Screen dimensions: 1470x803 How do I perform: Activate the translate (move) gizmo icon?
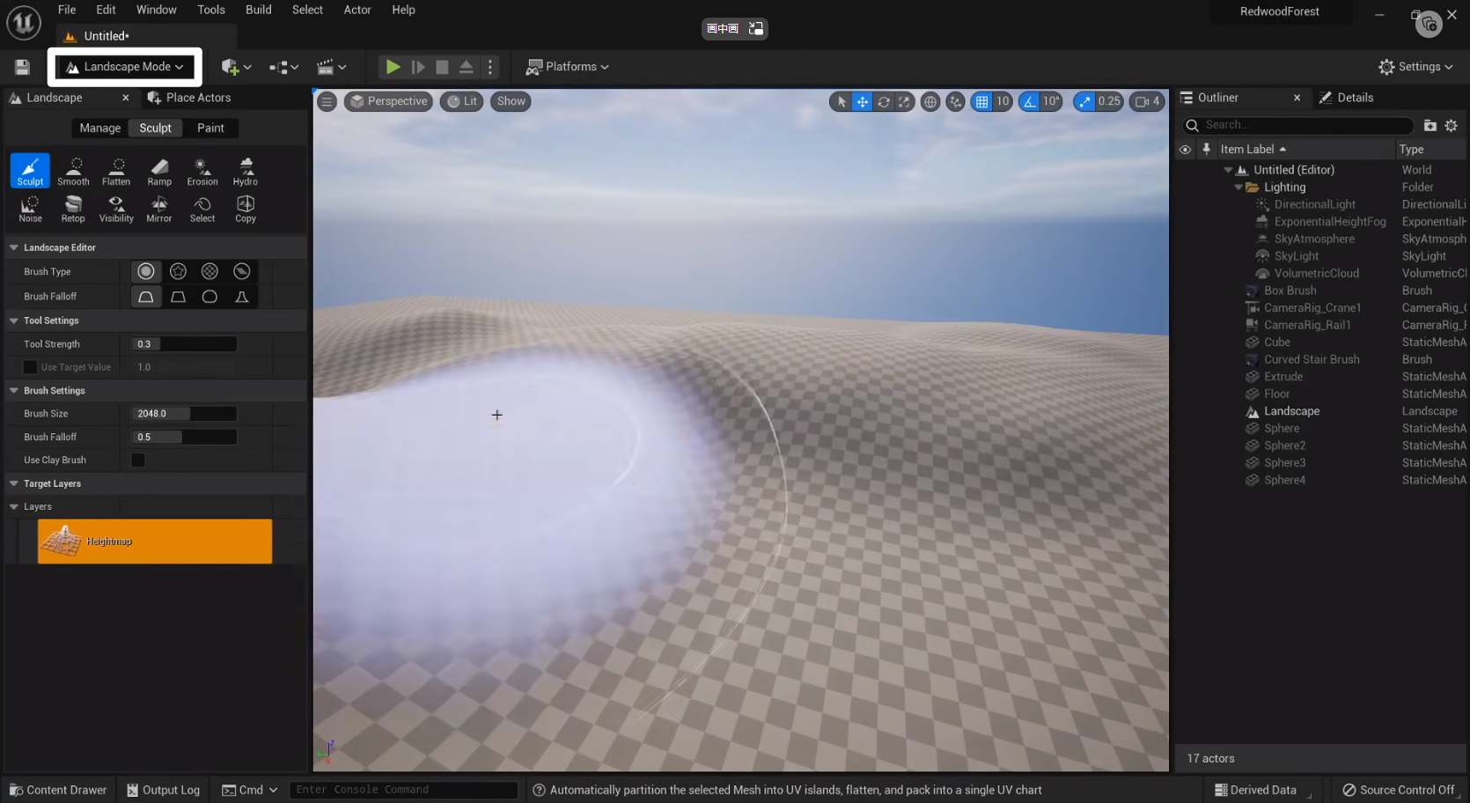pyautogui.click(x=863, y=101)
